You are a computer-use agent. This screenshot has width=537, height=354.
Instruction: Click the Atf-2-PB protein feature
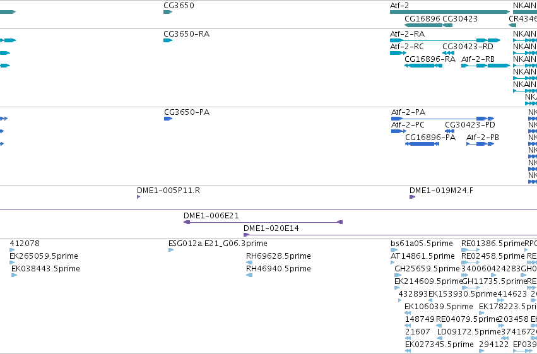480,144
